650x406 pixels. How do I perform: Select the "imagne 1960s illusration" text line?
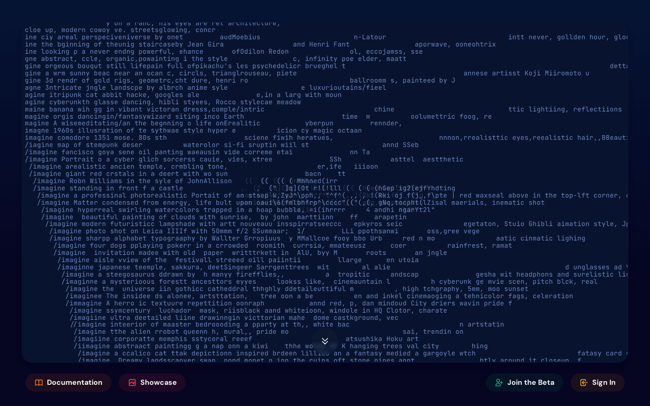click(x=193, y=130)
